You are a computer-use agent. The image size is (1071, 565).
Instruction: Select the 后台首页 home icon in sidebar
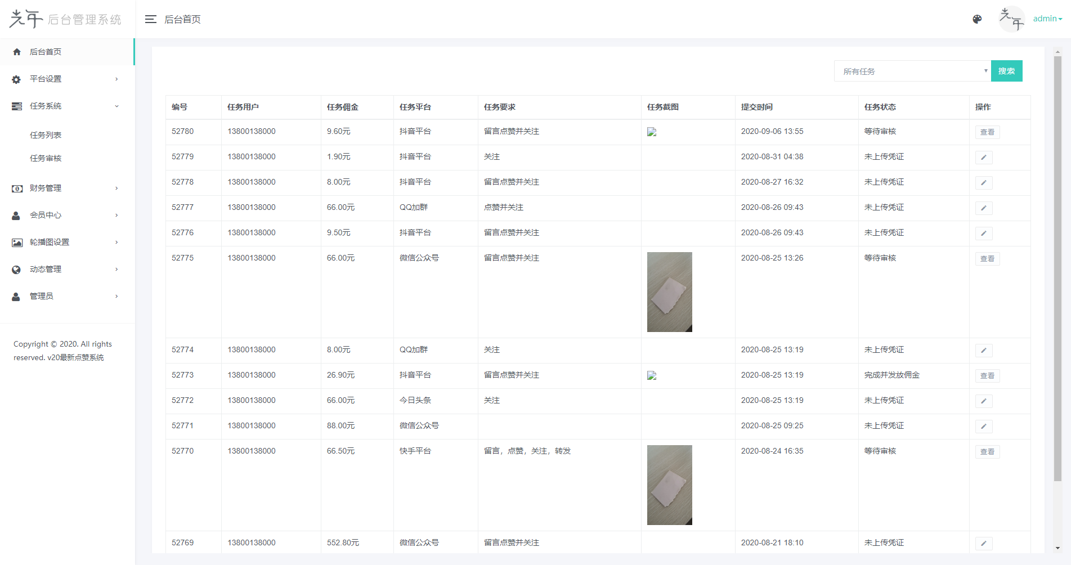pos(17,51)
